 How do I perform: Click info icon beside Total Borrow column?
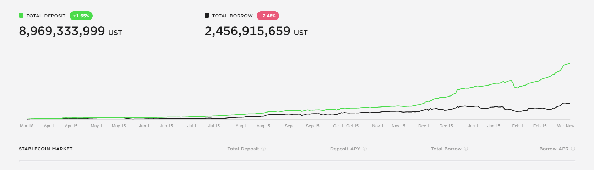coord(466,149)
